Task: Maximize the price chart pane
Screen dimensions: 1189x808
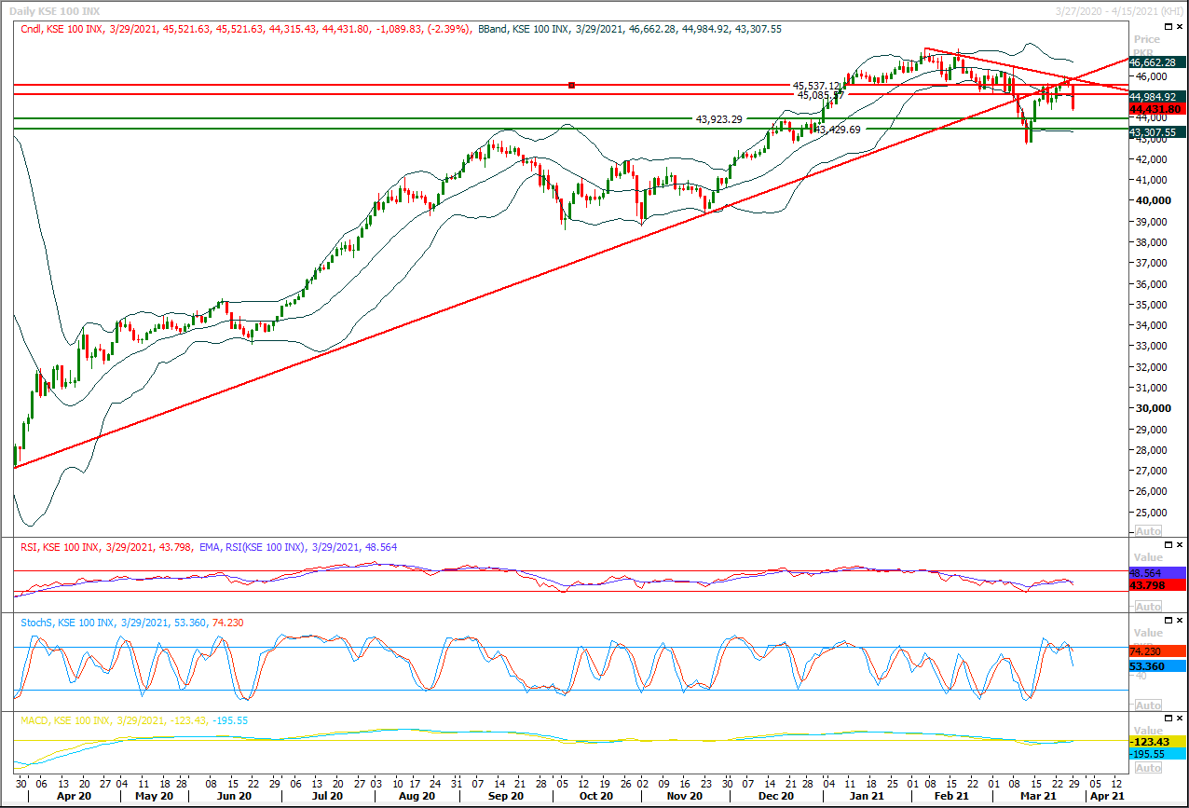Action: coord(1167,29)
